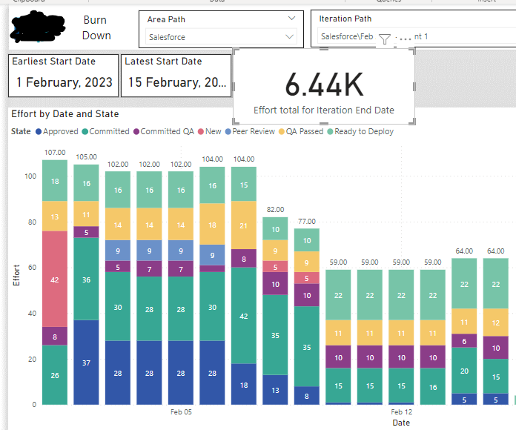The image size is (516, 430).
Task: Open the Salesforce dropdown in Area Path slicer
Action: click(221, 37)
